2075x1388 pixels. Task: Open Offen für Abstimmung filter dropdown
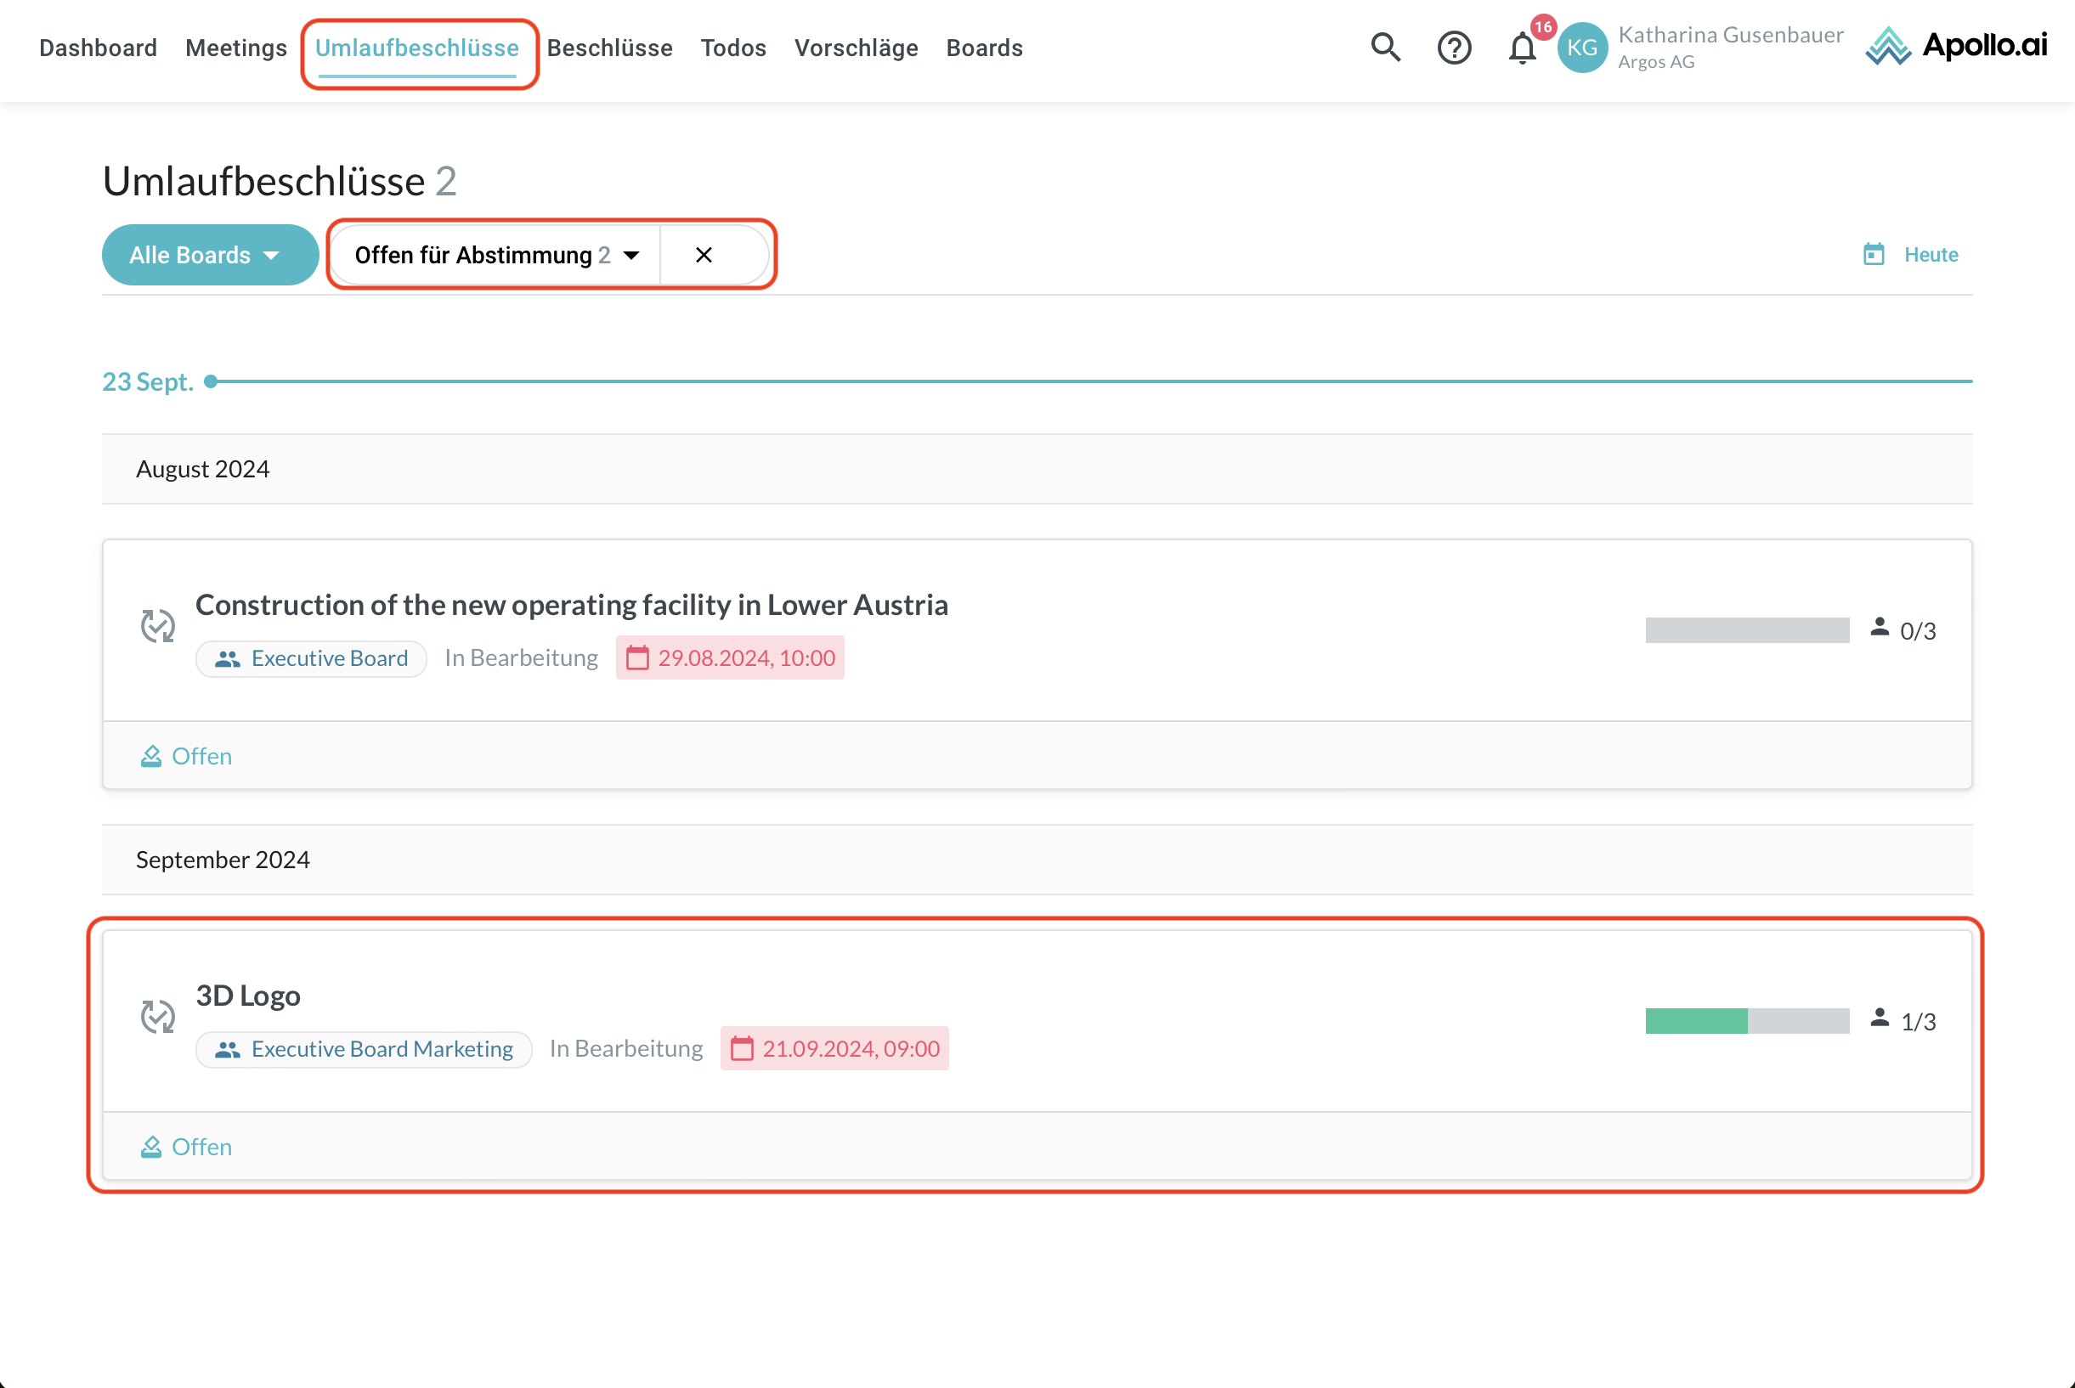pyautogui.click(x=495, y=255)
